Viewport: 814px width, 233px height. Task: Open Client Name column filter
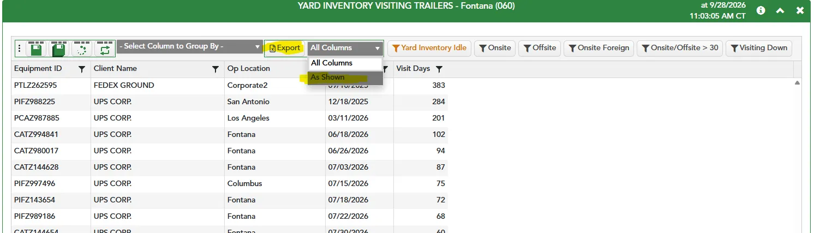click(216, 69)
